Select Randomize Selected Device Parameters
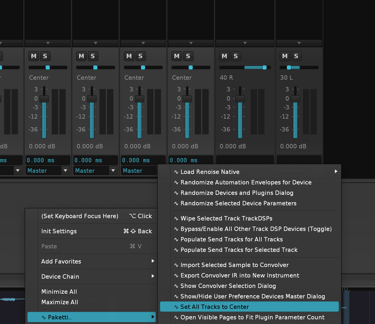The image size is (375, 324). [238, 203]
